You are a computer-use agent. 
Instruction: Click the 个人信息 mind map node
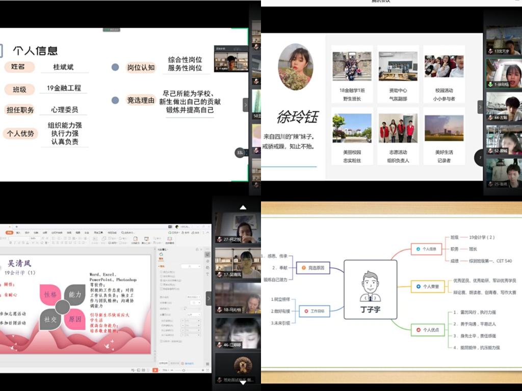429,249
